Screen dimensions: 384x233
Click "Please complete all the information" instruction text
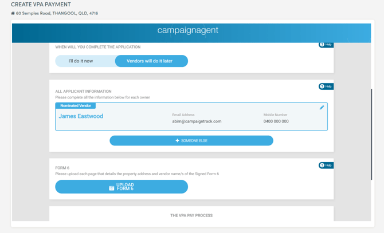point(103,97)
